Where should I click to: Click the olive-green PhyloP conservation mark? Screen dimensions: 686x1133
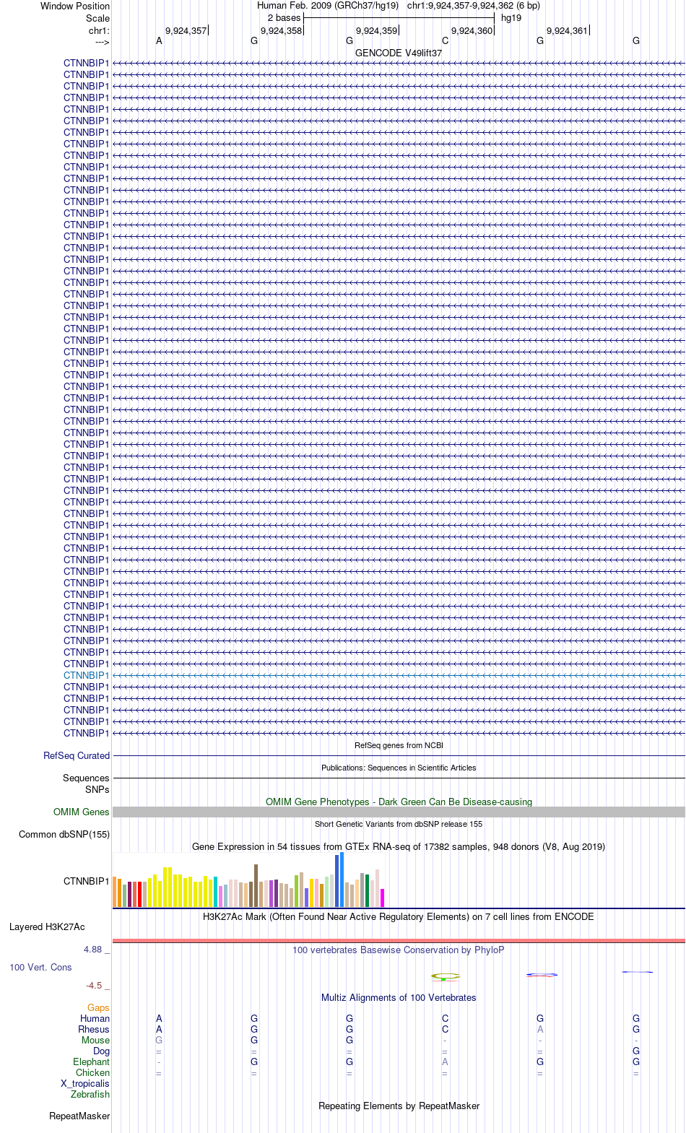(445, 976)
